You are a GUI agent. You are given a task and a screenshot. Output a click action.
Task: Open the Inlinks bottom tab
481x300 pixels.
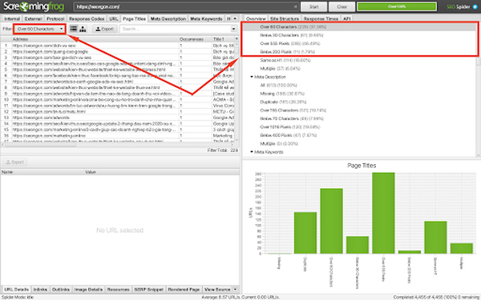click(40, 290)
